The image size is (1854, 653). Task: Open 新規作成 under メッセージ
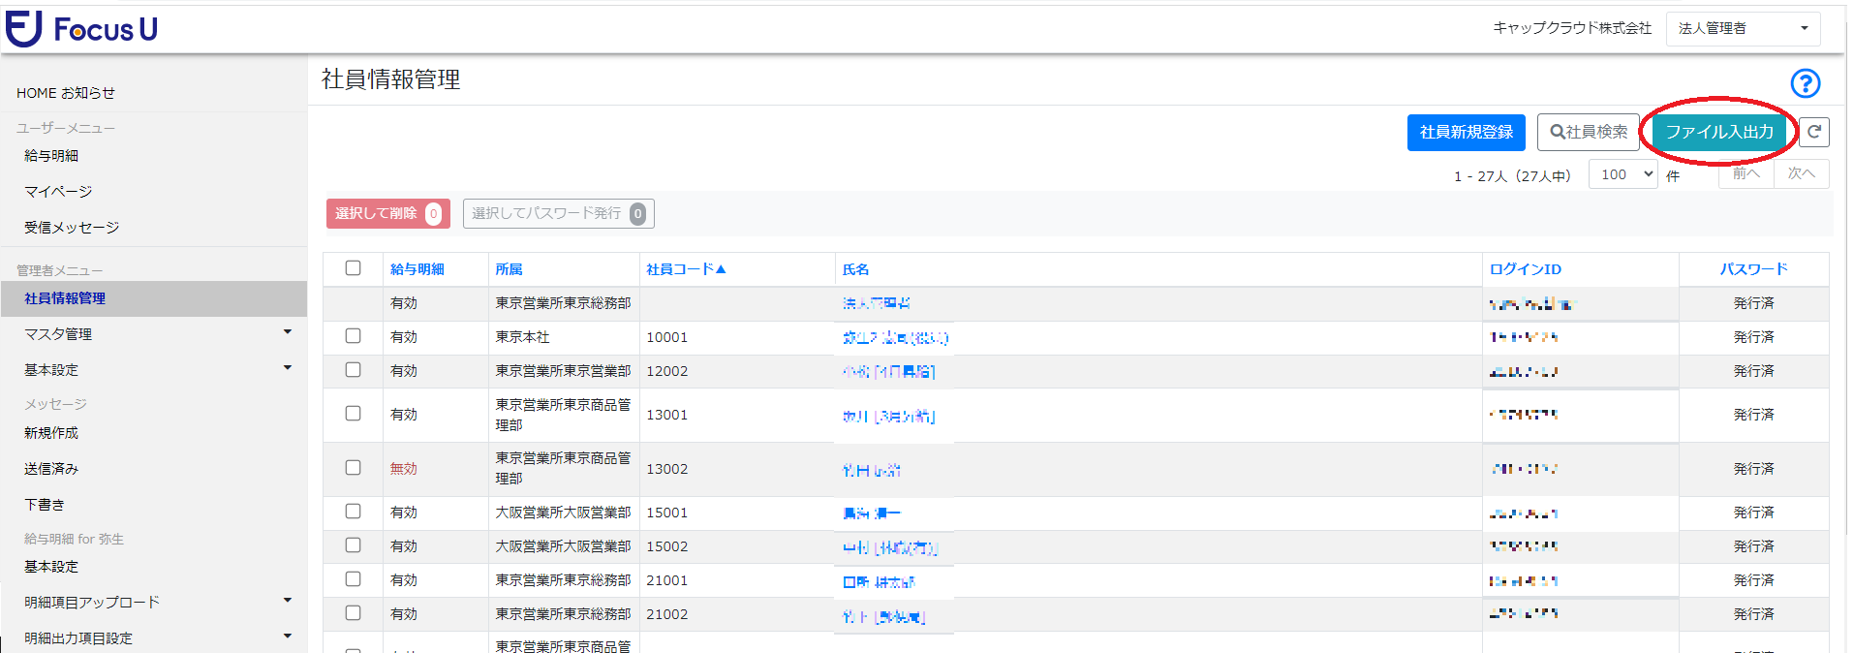51,433
